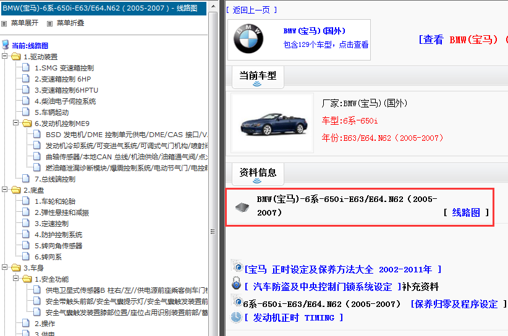Click the 菜单展开 expand-all icon
The height and width of the screenshot is (336, 508).
tap(4, 23)
